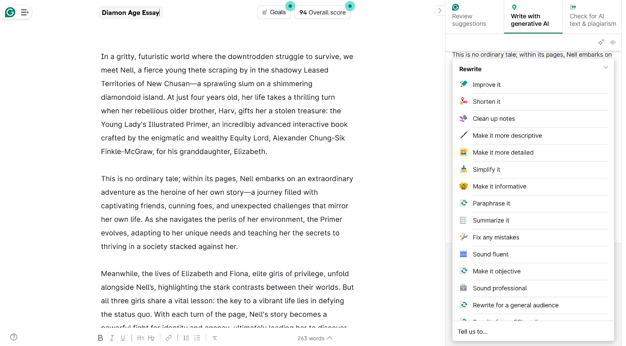Open the help question mark icon
The height and width of the screenshot is (346, 626).
[14, 337]
